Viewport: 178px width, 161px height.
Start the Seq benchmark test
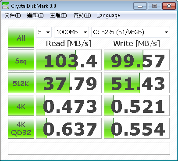coord(21,60)
